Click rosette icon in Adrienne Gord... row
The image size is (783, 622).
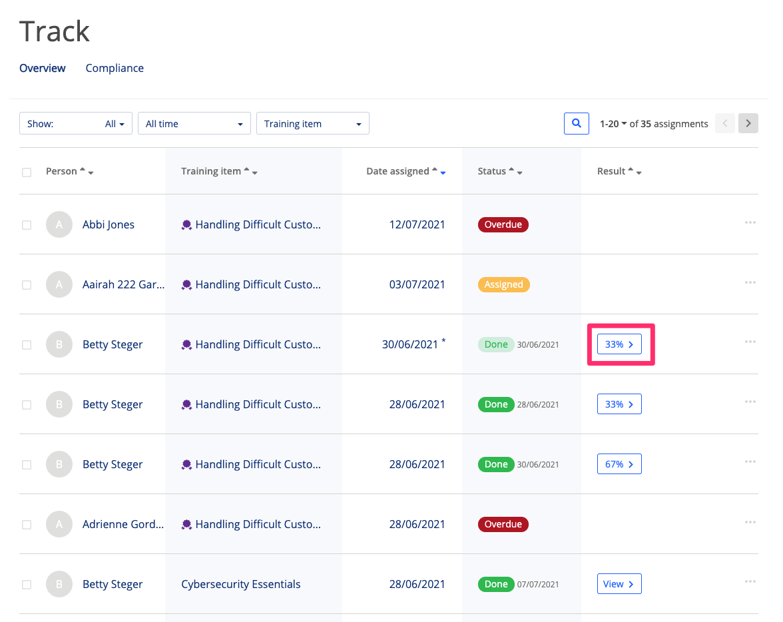186,525
